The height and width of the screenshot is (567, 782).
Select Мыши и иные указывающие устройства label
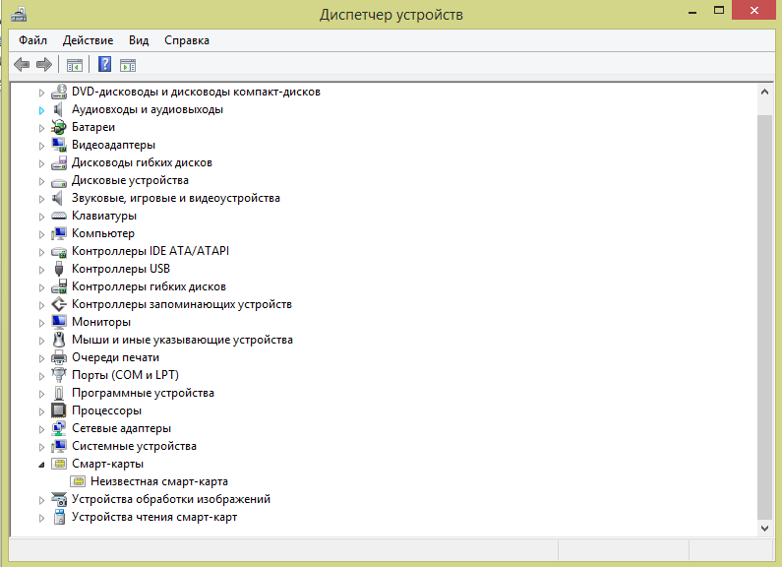tap(182, 340)
